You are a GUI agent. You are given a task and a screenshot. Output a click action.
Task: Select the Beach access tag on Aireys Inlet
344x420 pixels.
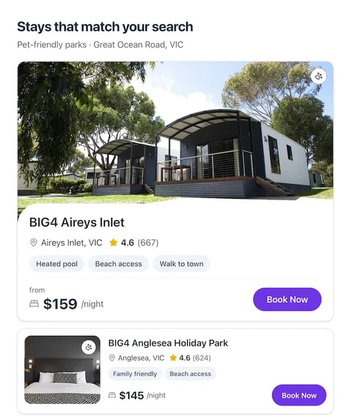click(x=118, y=264)
